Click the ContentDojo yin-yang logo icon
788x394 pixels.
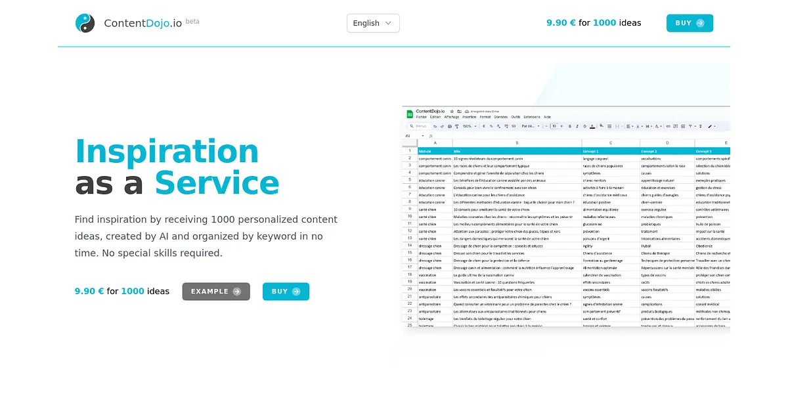(85, 23)
